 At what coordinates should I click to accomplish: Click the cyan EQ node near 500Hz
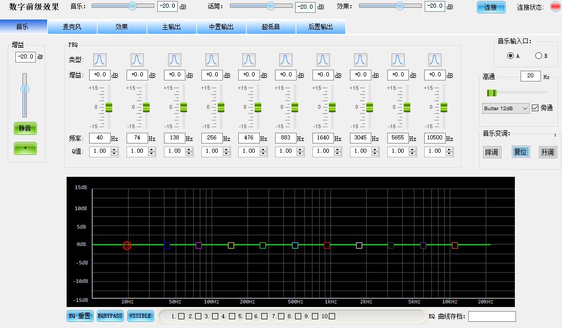tap(295, 245)
